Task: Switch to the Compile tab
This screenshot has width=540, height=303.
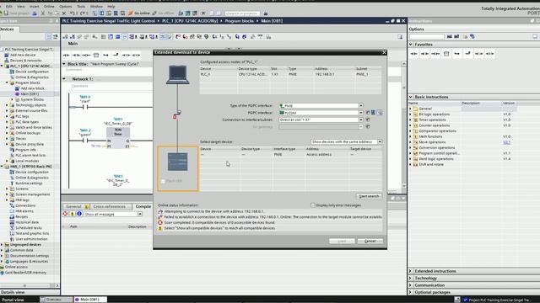Action: click(x=143, y=206)
